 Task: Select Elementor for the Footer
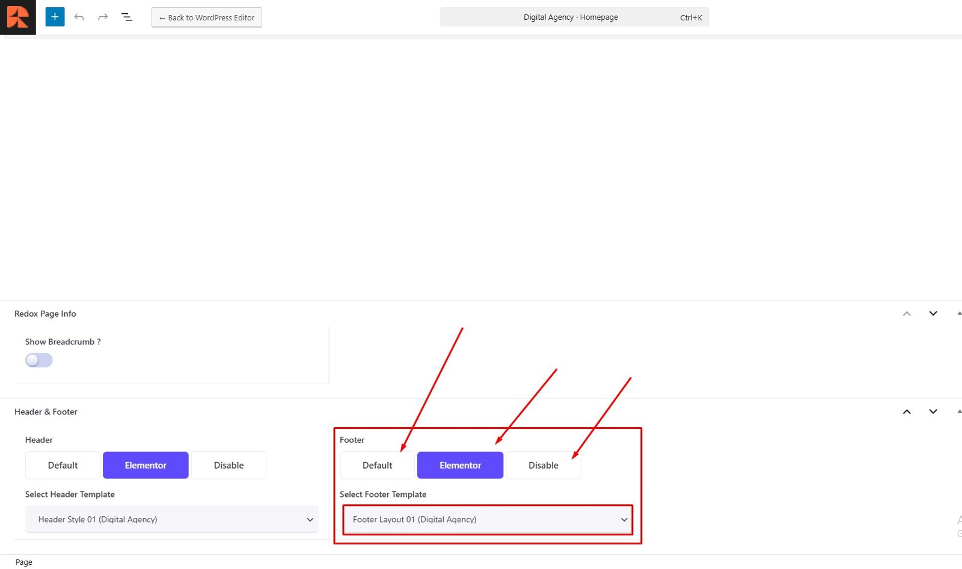(460, 465)
